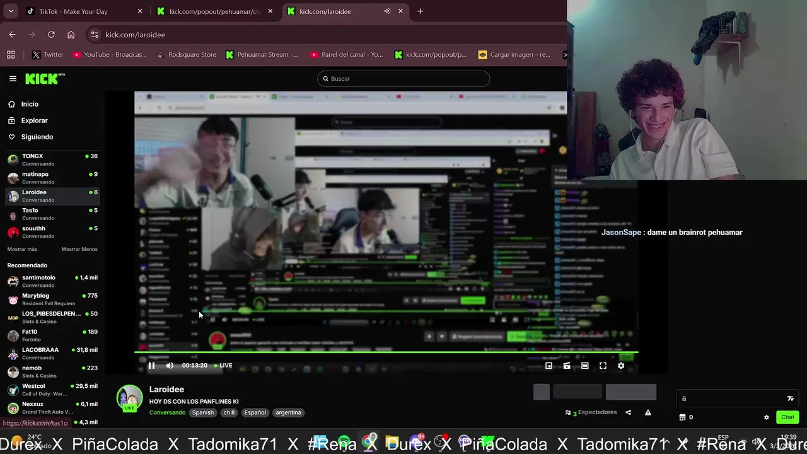Mute the stream volume icon

pyautogui.click(x=170, y=366)
